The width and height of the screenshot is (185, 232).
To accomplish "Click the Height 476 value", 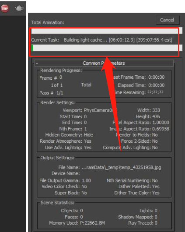I will point(156,116).
